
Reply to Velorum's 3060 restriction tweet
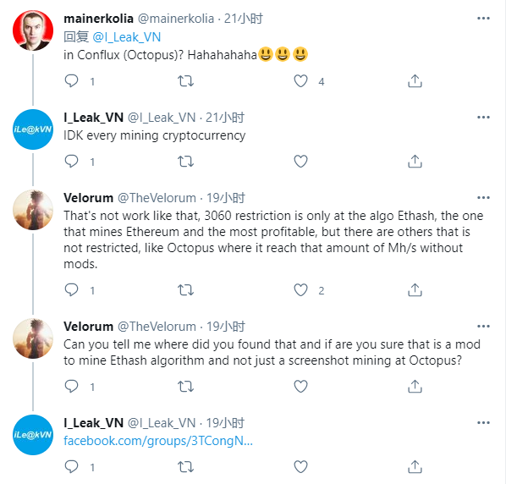click(71, 289)
